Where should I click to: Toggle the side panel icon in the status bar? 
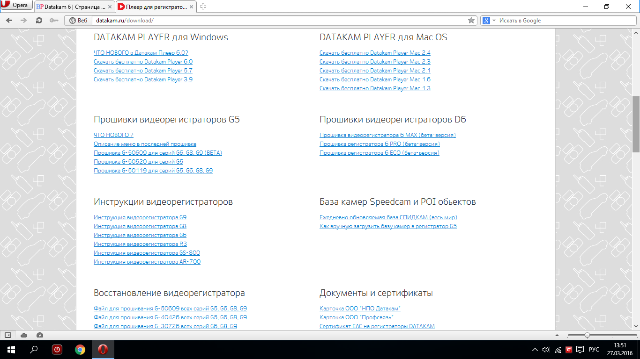pyautogui.click(x=8, y=335)
